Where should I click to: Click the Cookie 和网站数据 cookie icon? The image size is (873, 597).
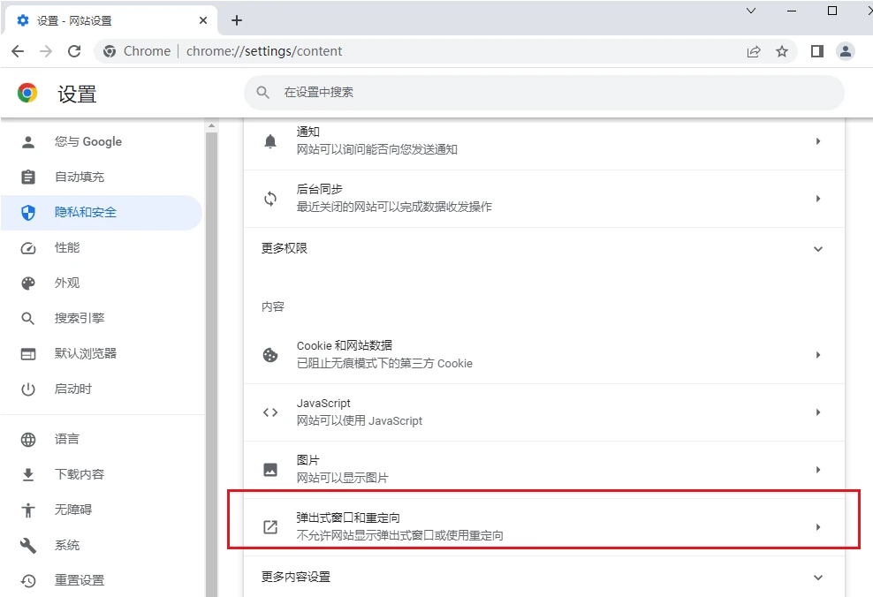pos(270,355)
